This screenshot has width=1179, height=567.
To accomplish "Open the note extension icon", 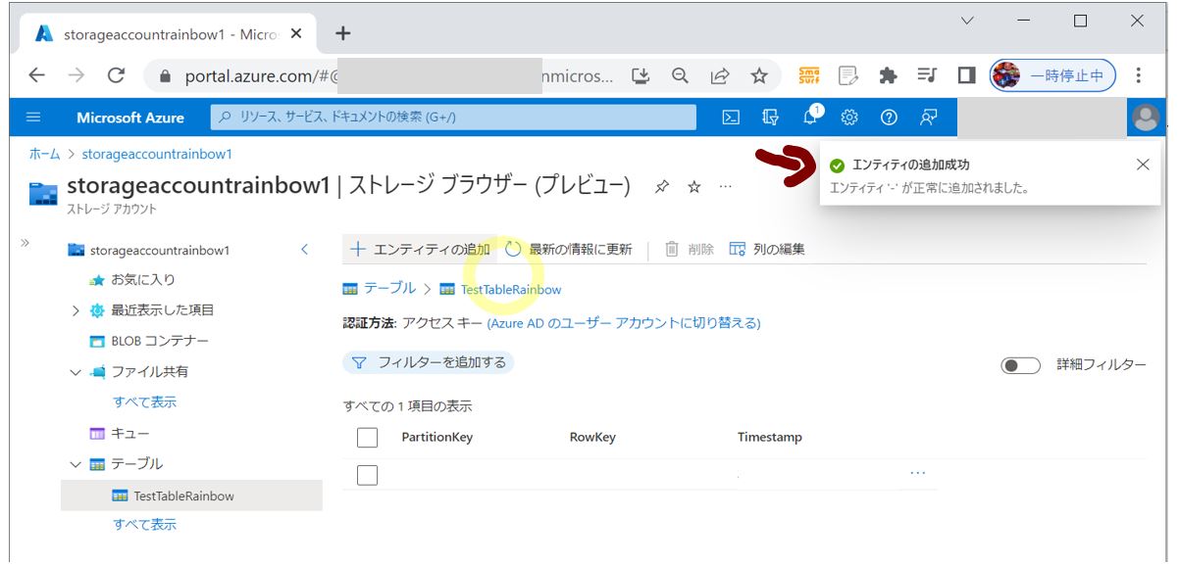I will tap(848, 75).
